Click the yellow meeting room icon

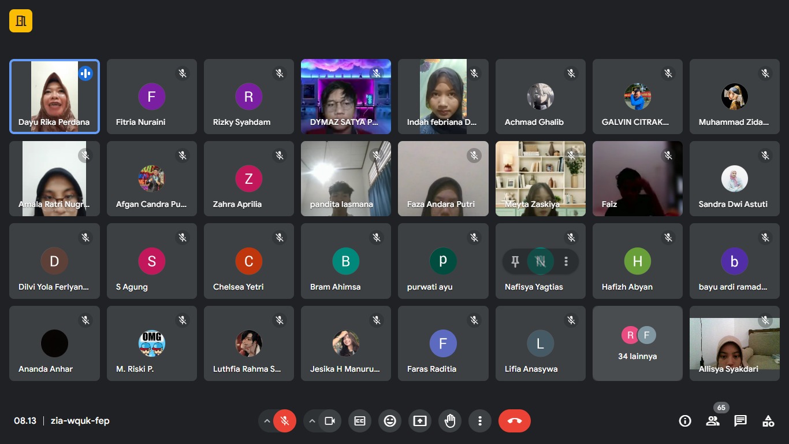coord(21,21)
